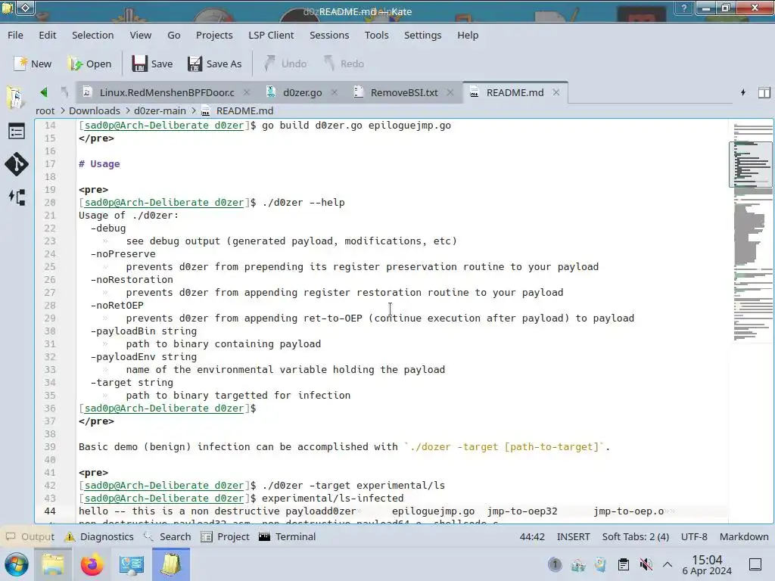
Task: Click the scrollbar minimap viewport handle
Action: click(751, 165)
